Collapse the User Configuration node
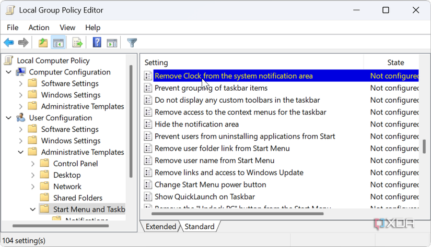 pyautogui.click(x=9, y=118)
